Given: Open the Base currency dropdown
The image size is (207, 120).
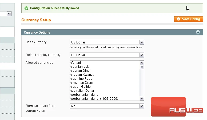Looking at the screenshot, I should click(x=107, y=42).
